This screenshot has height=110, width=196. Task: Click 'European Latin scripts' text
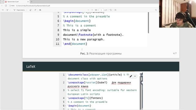tap(84, 94)
